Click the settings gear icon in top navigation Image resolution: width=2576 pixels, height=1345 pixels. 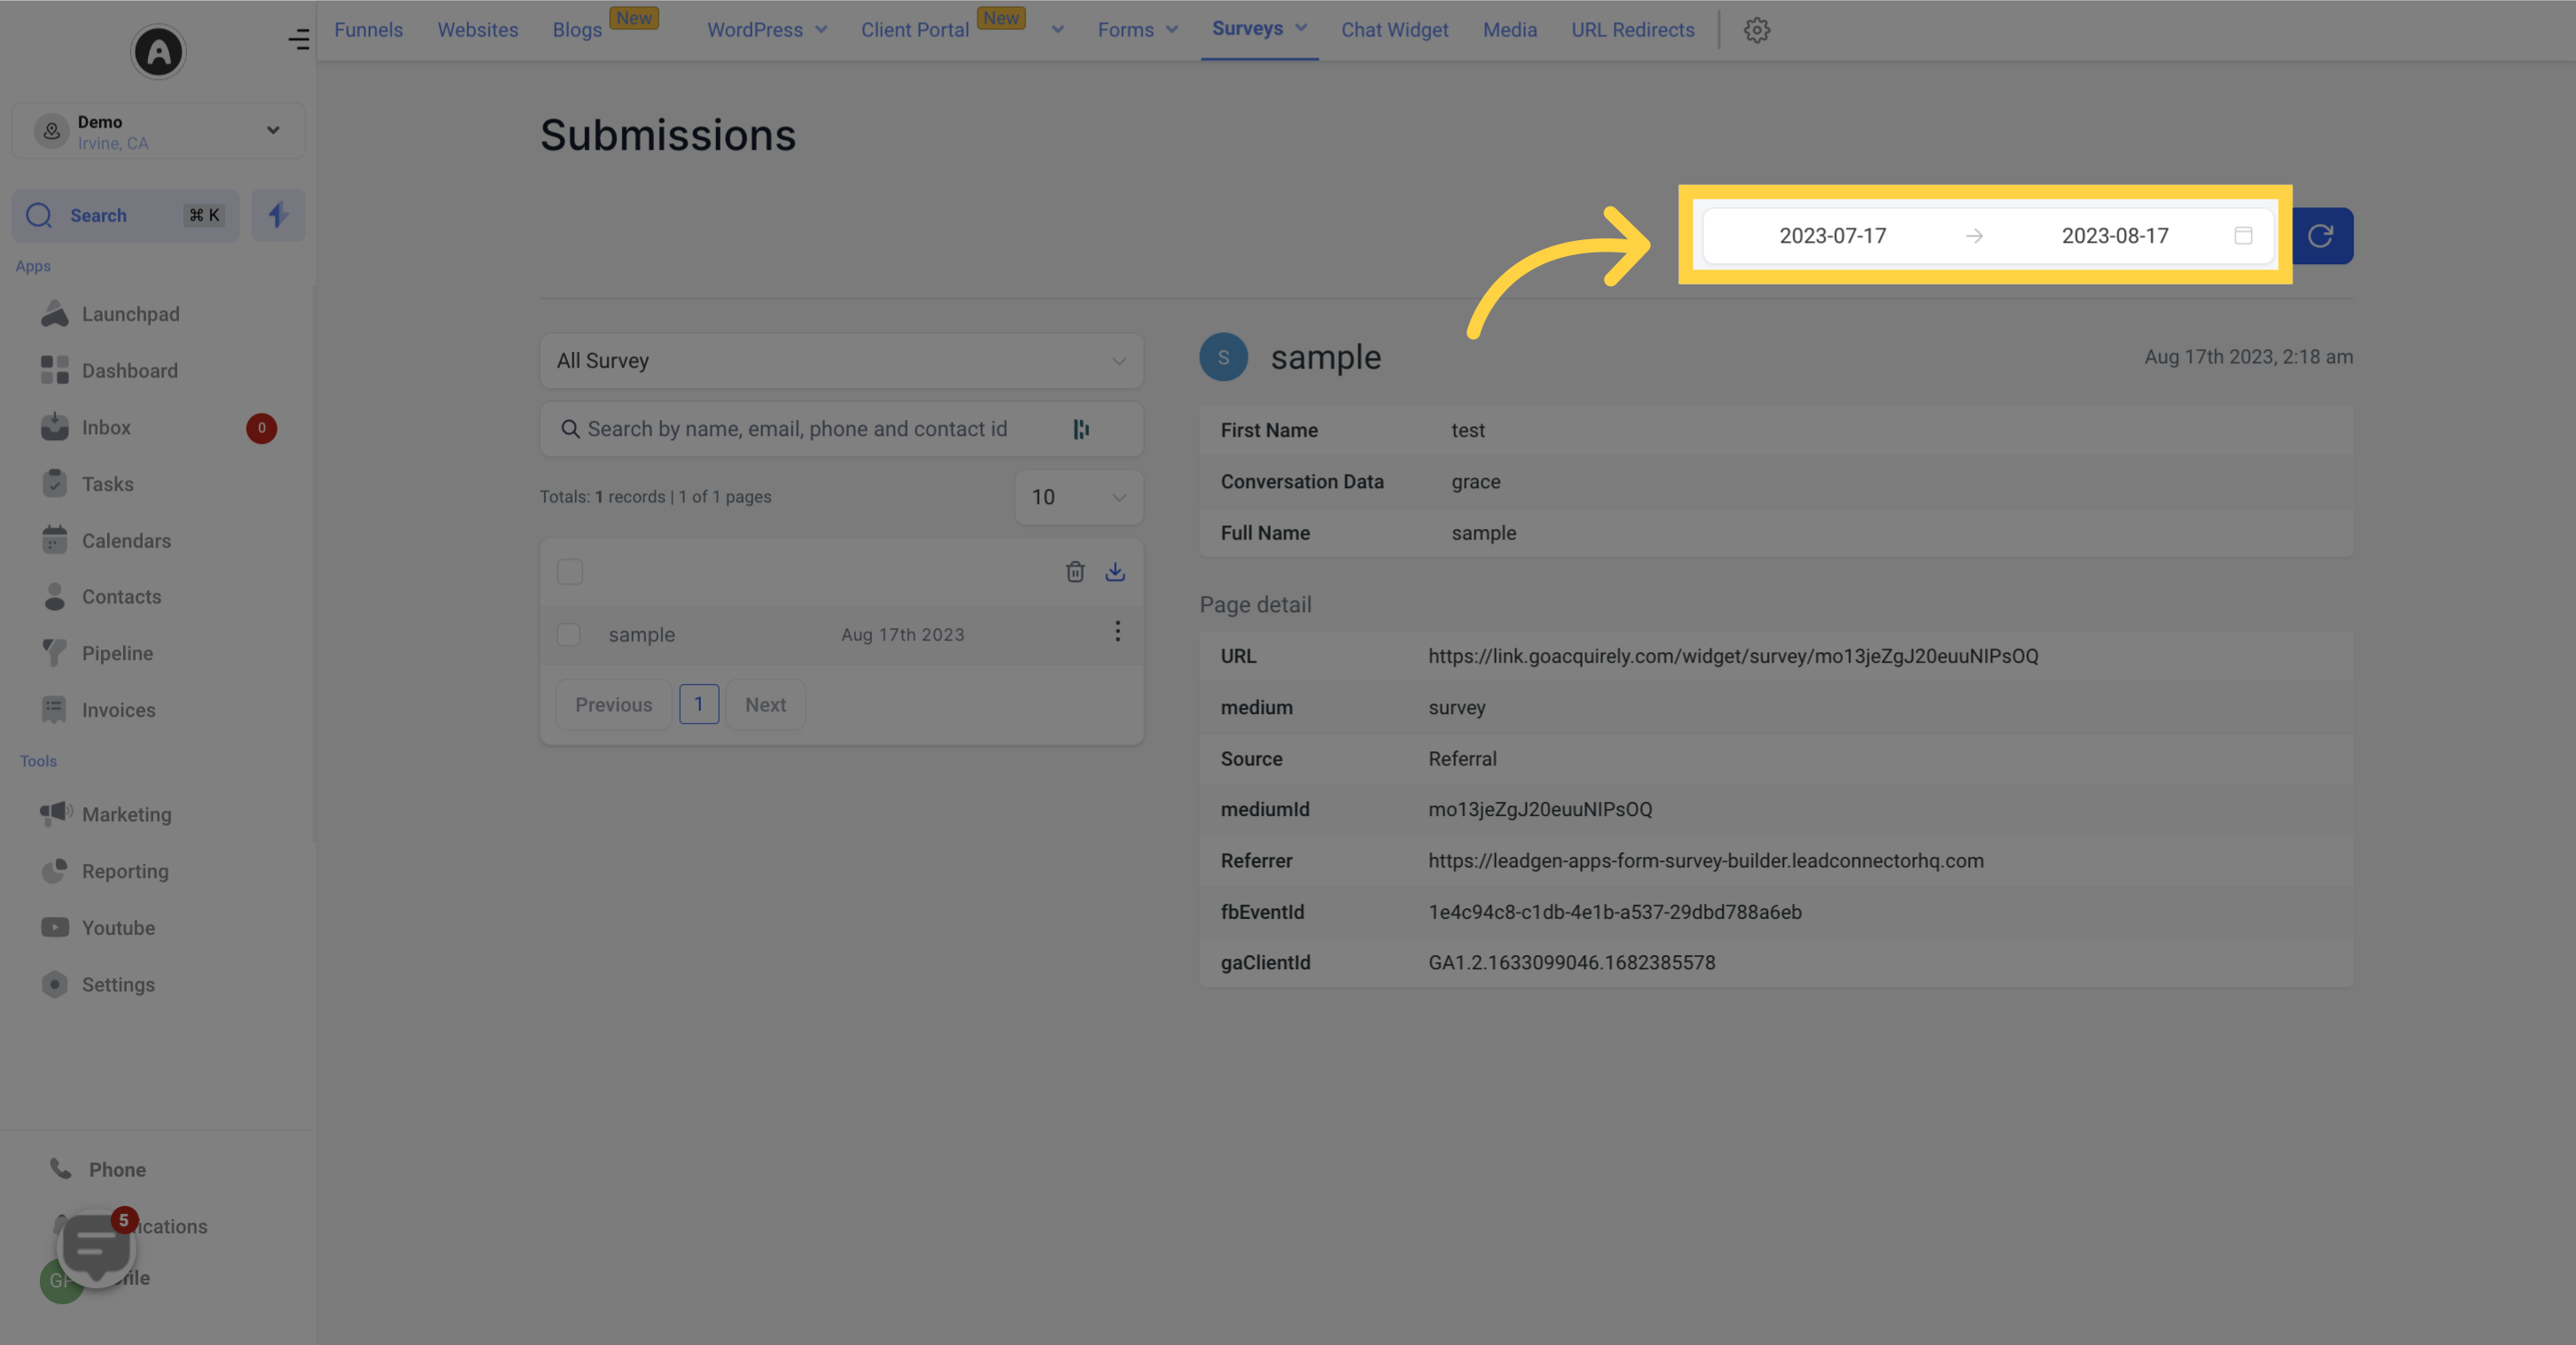click(1756, 31)
